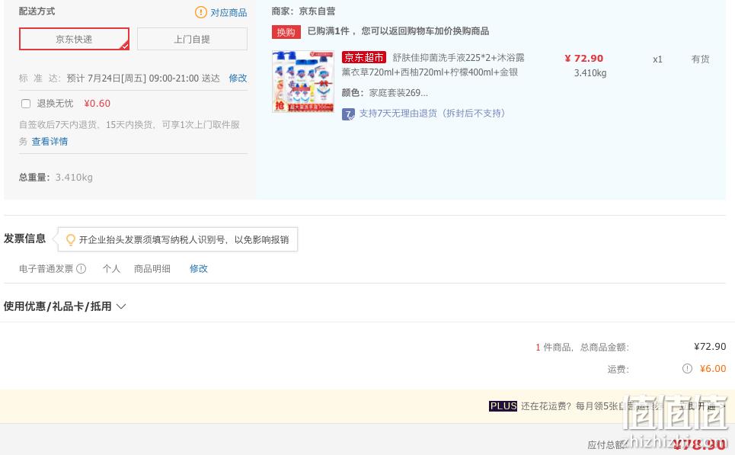Click the shipping fee ¥6.00
Viewport: 735px width, 455px height.
(713, 369)
